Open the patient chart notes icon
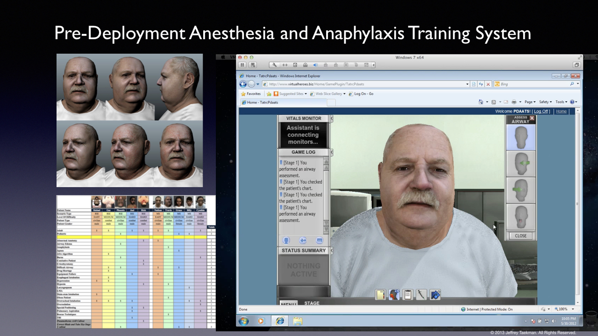 380,295
